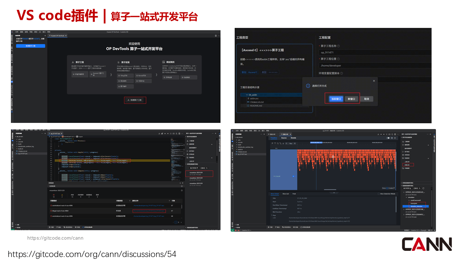465x261 pixels.
Task: Click the red error count icon in sanitizer summary
Action: [54, 195]
